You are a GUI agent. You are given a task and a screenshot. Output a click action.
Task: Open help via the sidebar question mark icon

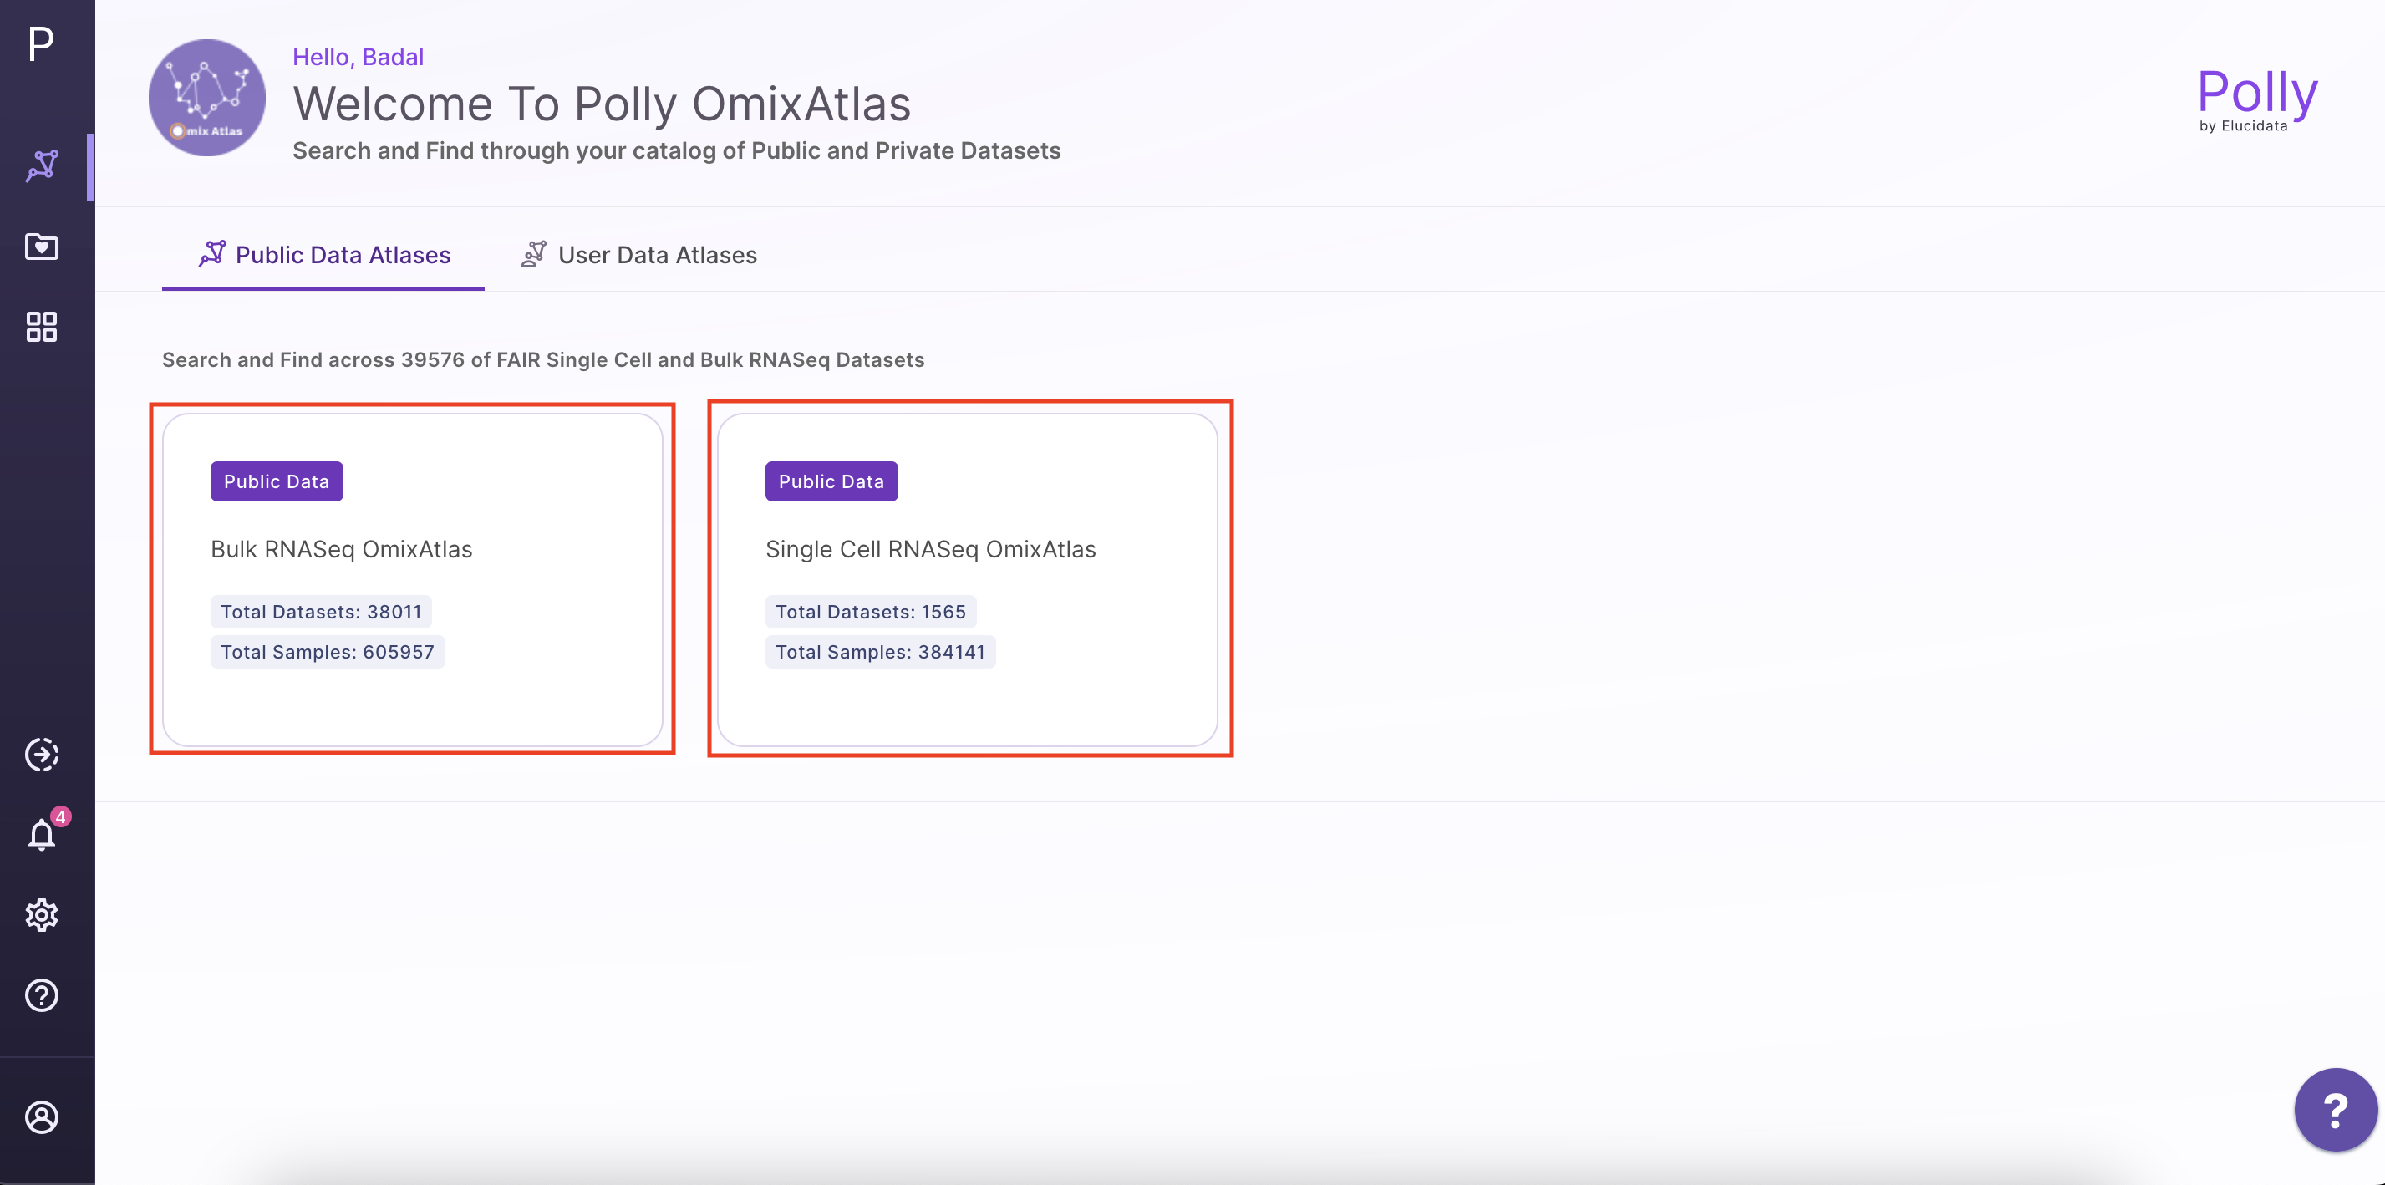point(41,994)
